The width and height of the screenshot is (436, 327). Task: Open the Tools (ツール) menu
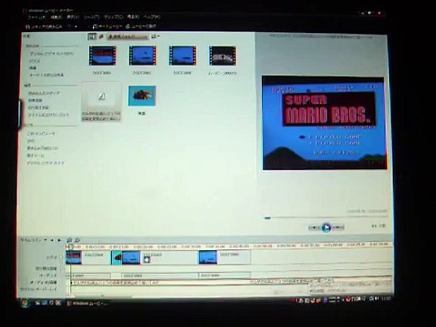[x=91, y=17]
